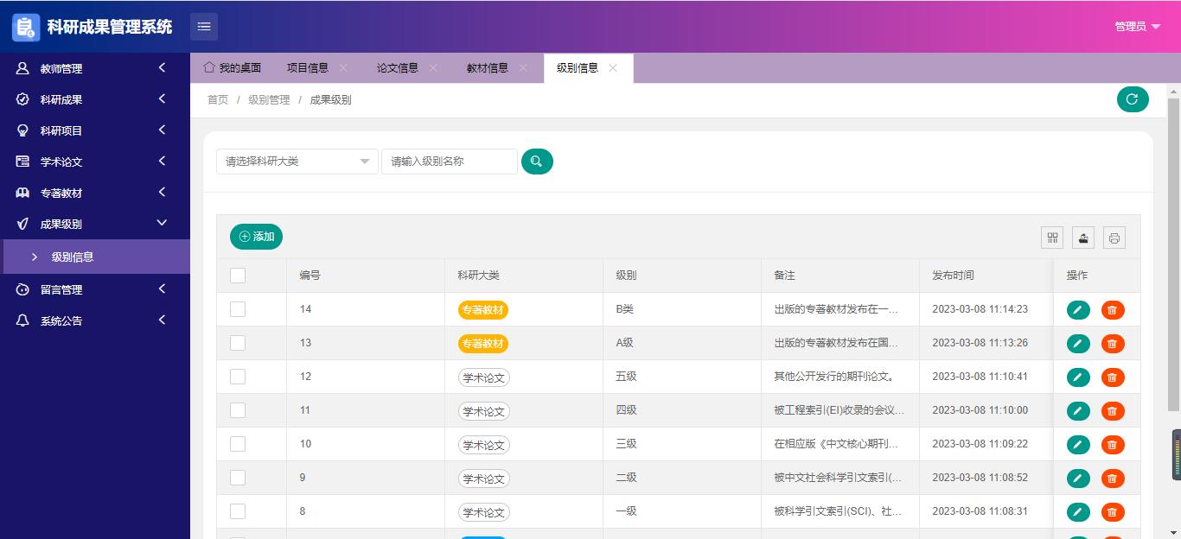This screenshot has width=1181, height=539.
Task: Edit row number 13 with pencil icon
Action: tap(1078, 344)
